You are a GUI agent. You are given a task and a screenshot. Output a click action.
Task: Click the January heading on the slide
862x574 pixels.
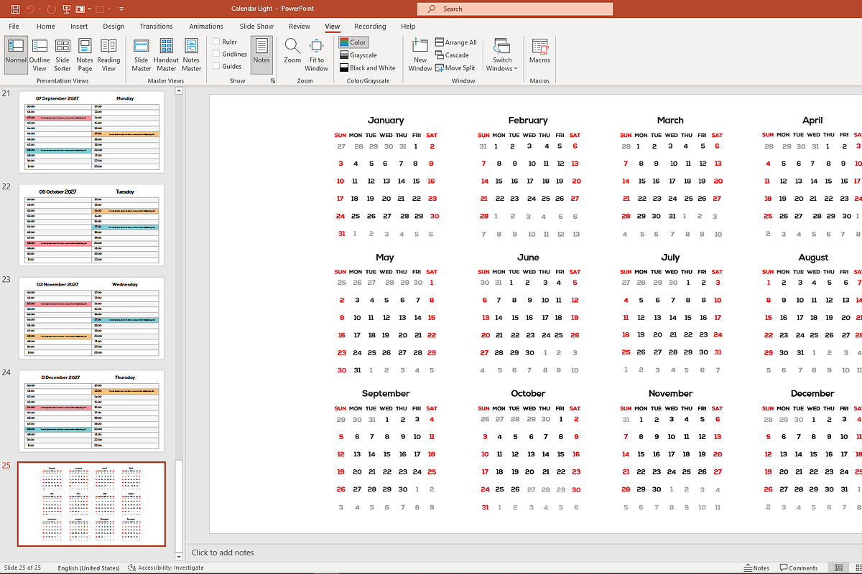[386, 121]
